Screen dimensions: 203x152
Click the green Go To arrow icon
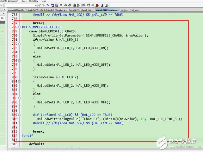(x=61, y=5)
